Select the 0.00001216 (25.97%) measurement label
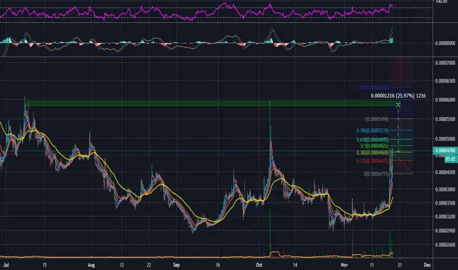458x270 pixels. 398,96
